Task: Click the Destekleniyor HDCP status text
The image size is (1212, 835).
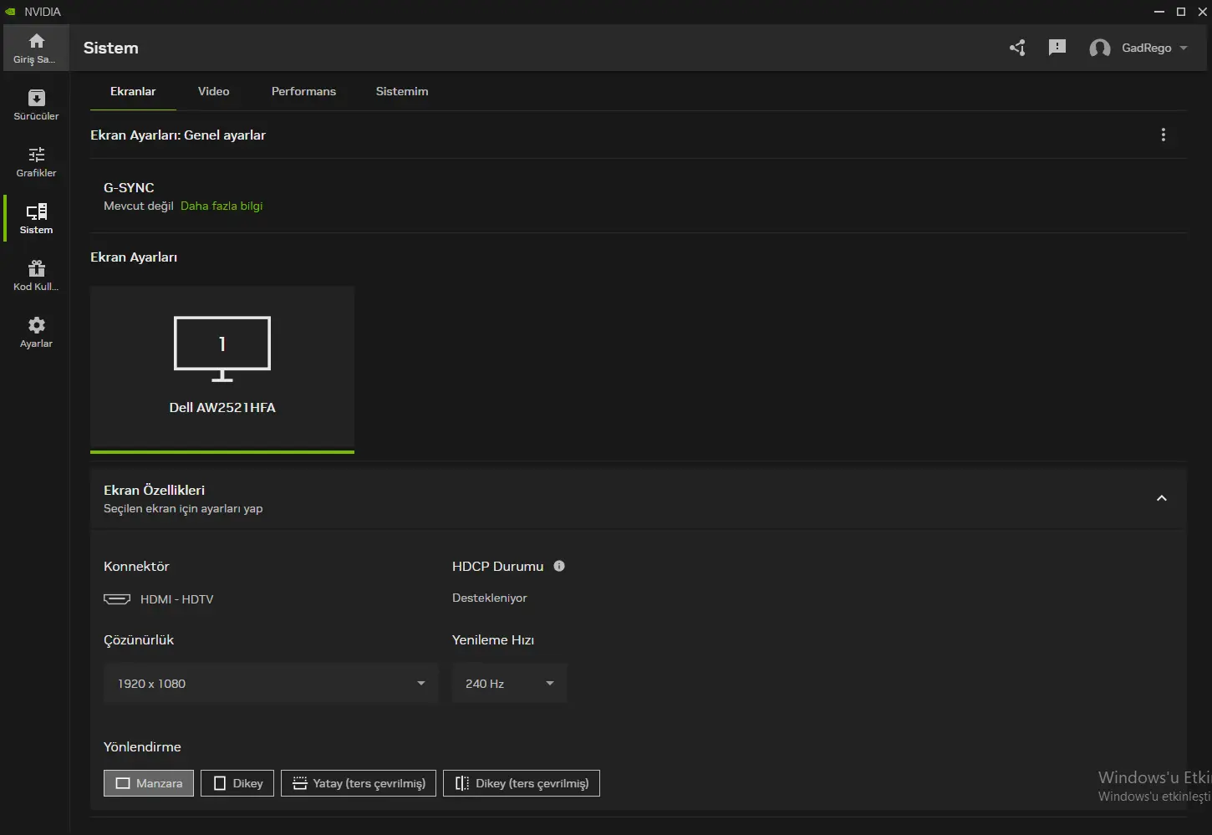Action: pyautogui.click(x=490, y=598)
